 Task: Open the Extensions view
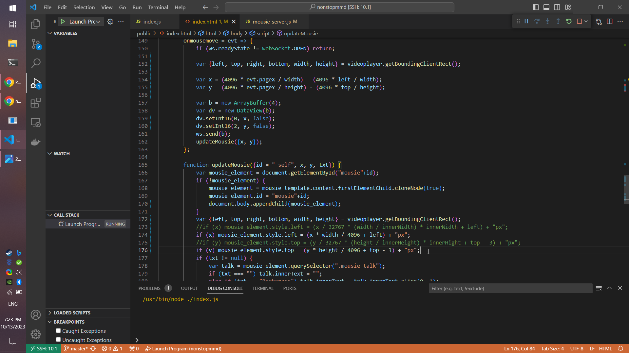tap(35, 103)
